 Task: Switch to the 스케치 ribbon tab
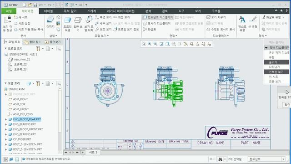[x=92, y=11]
